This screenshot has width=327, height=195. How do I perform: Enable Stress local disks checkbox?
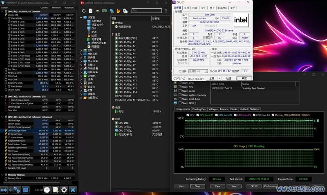[180, 99]
